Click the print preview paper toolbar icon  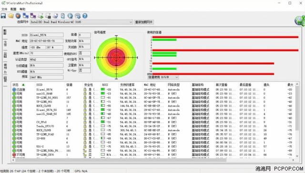(x=55, y=16)
